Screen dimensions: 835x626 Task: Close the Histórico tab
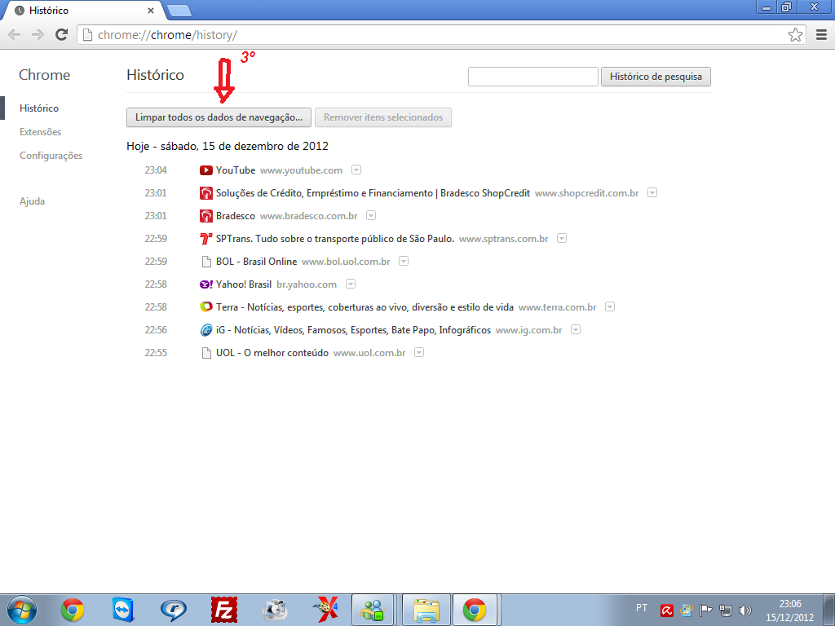[x=151, y=11]
